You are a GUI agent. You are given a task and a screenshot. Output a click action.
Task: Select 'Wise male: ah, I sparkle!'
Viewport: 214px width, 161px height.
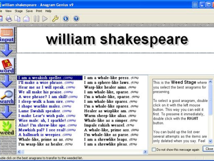[x=47, y=121]
